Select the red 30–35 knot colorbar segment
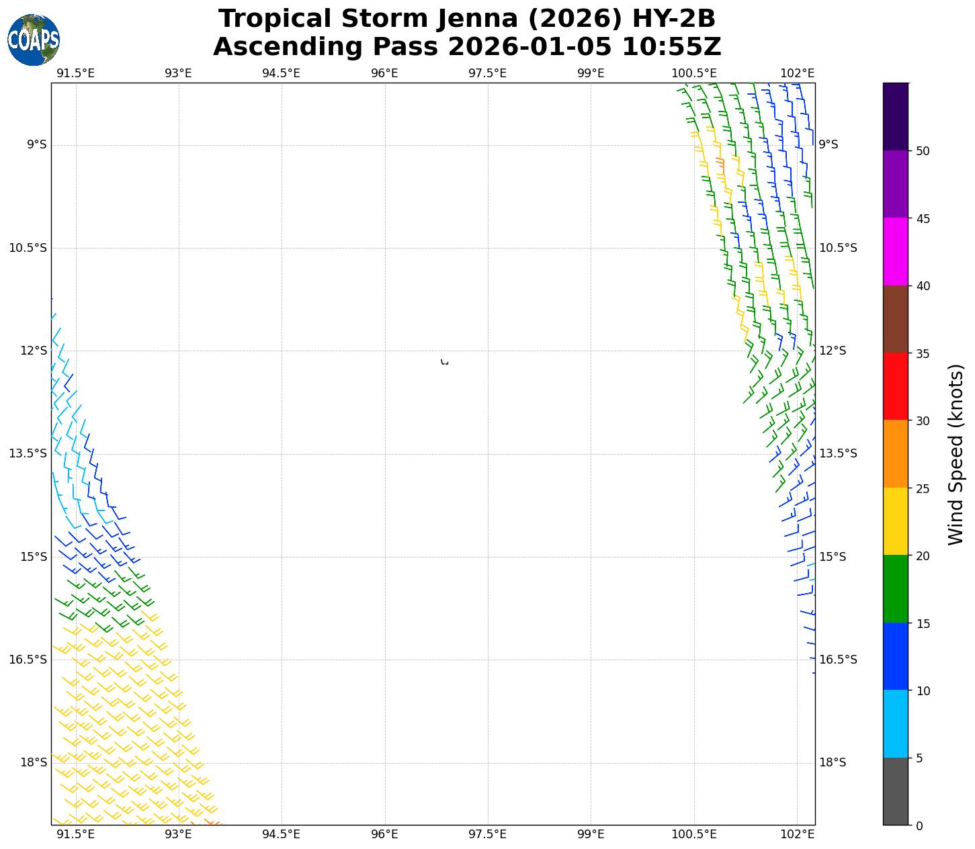975x849 pixels. (895, 386)
